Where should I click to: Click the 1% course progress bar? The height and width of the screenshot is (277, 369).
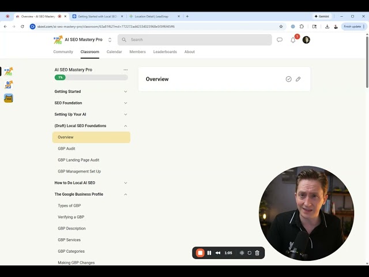91,77
